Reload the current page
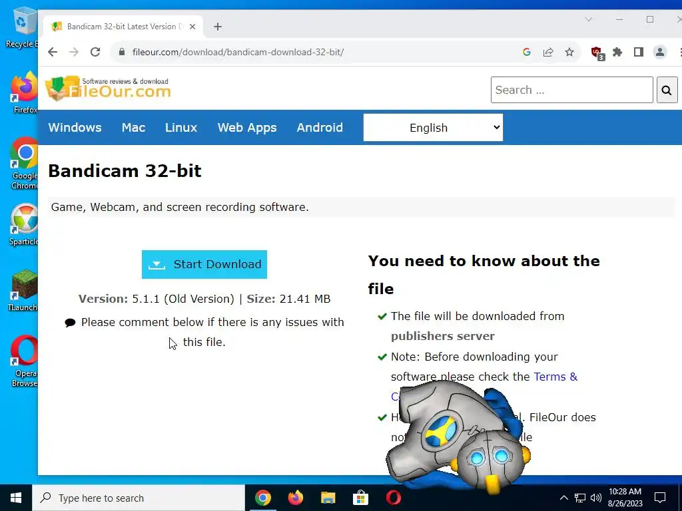This screenshot has height=511, width=682. (x=95, y=52)
